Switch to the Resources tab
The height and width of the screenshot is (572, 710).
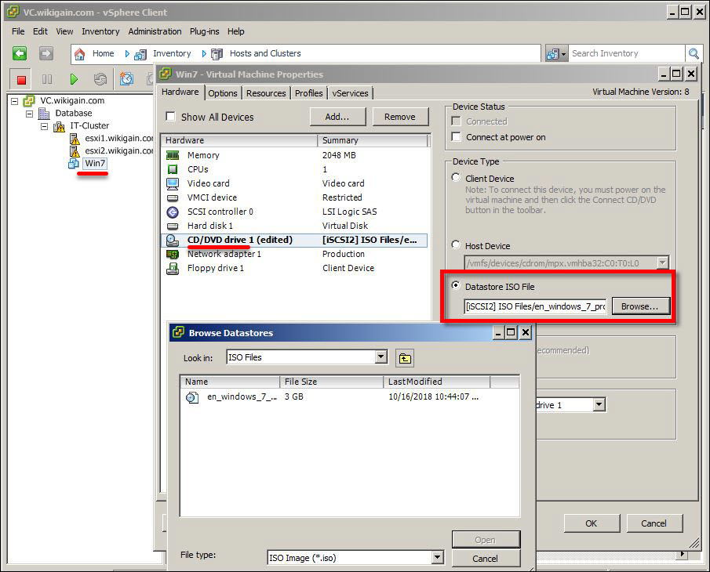tap(266, 93)
